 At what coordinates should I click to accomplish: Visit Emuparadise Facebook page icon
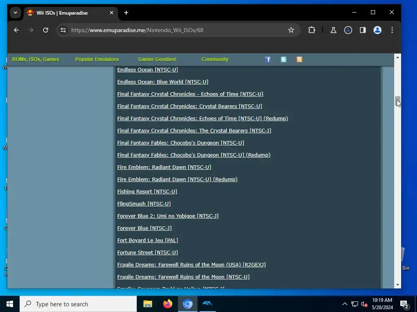pos(268,59)
